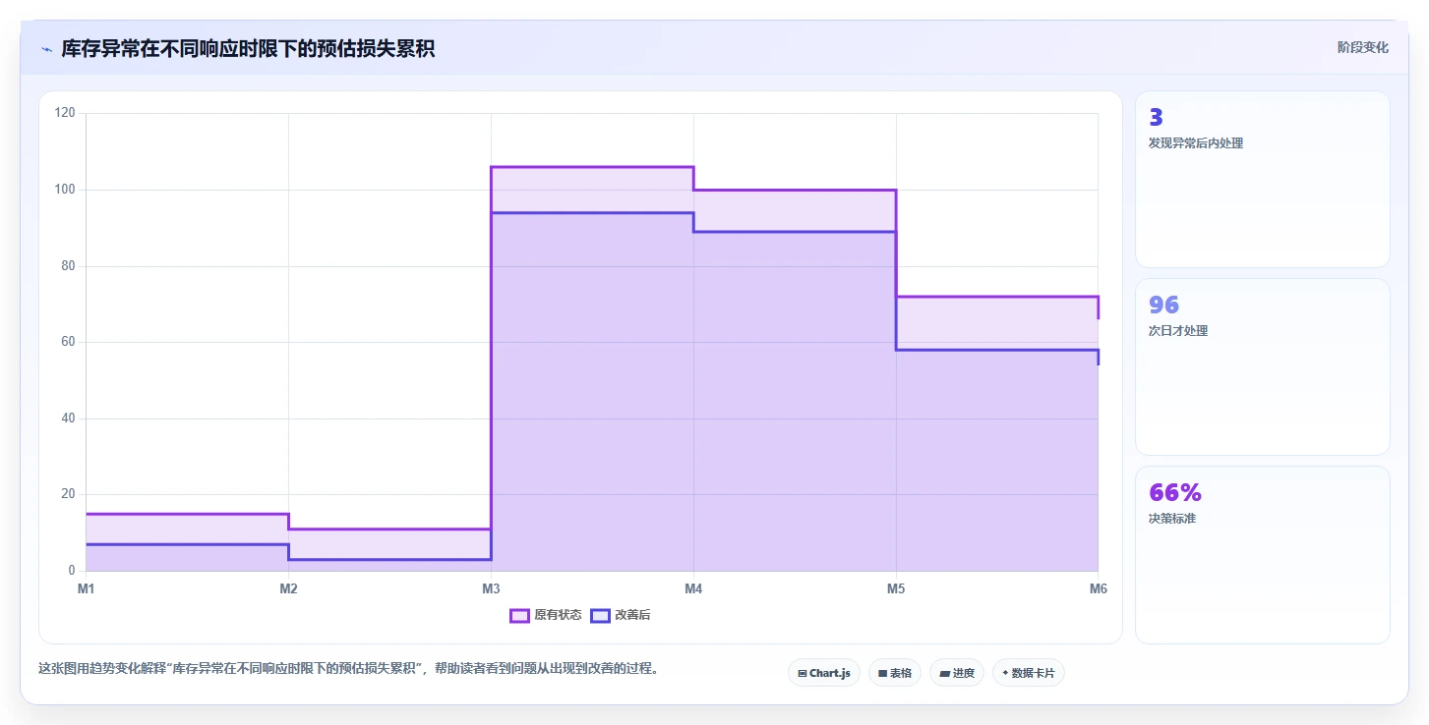This screenshot has width=1429, height=725.
Task: Click the 原有状态 legend text
Action: click(558, 616)
